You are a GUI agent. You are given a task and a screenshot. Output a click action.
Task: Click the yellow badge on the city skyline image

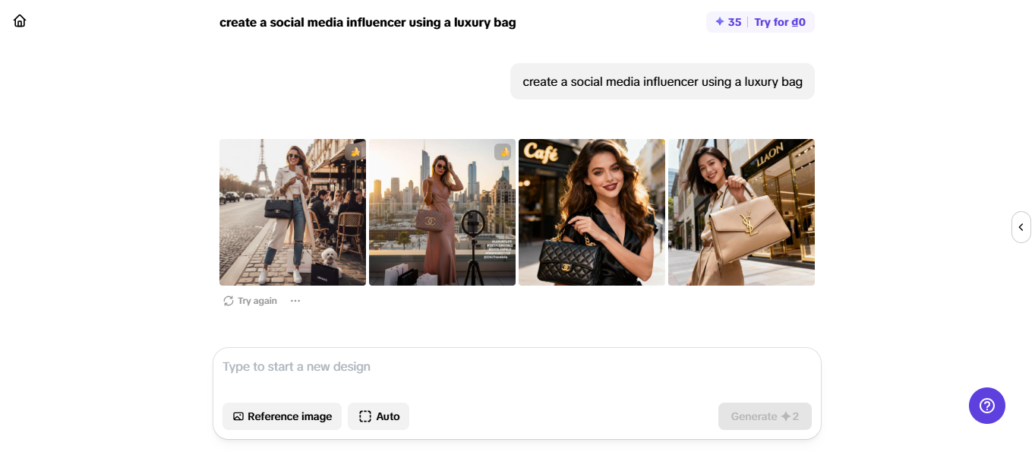click(503, 152)
